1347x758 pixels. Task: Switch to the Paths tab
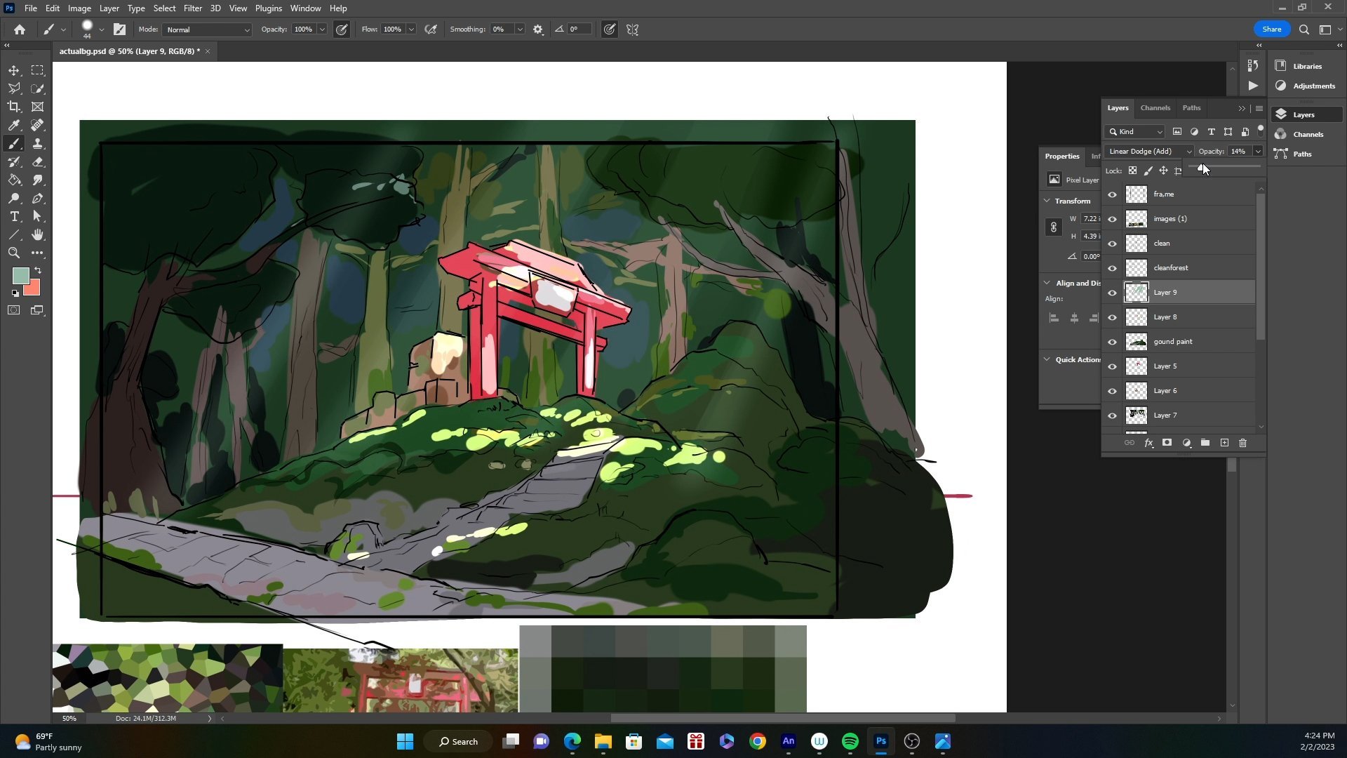point(1193,107)
